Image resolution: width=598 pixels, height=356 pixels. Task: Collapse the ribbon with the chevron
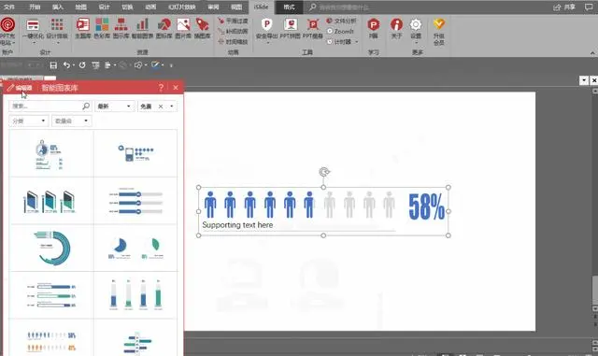click(x=592, y=53)
